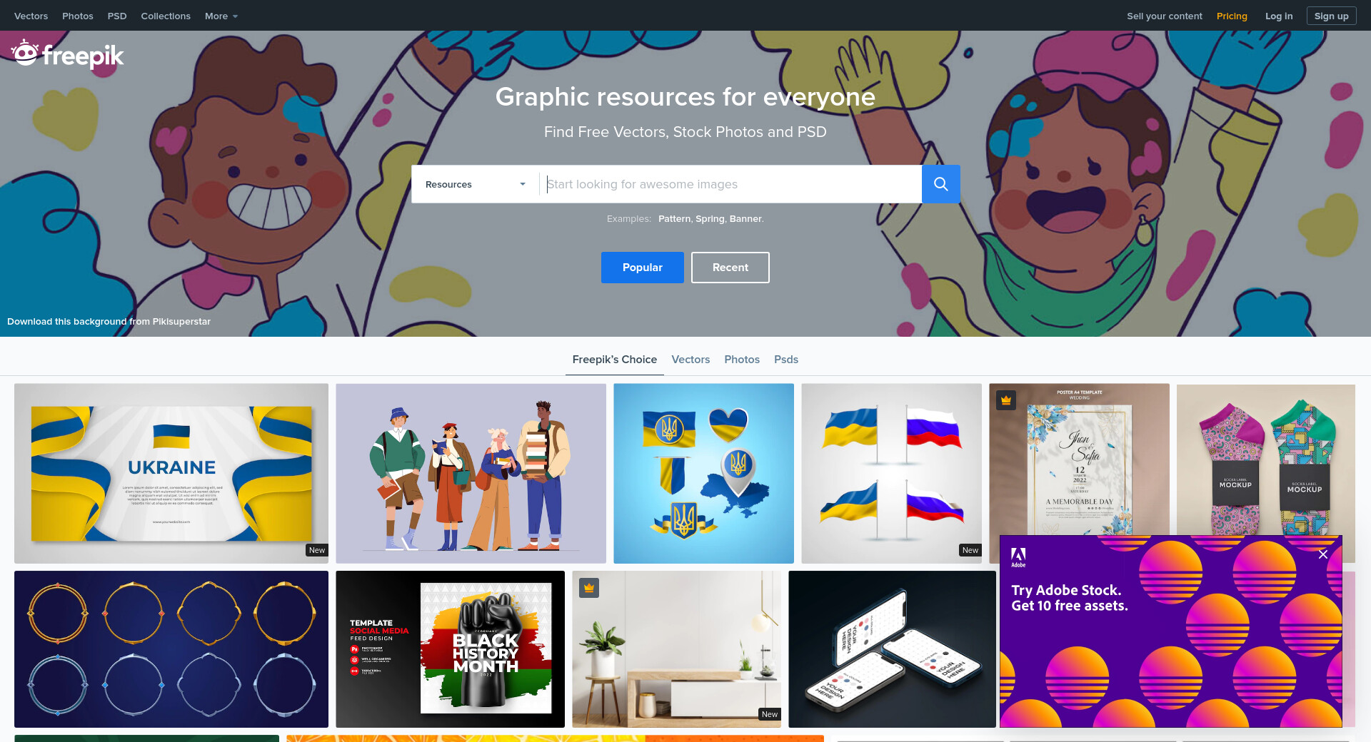Click the magnifier search button
The height and width of the screenshot is (742, 1371).
click(940, 184)
